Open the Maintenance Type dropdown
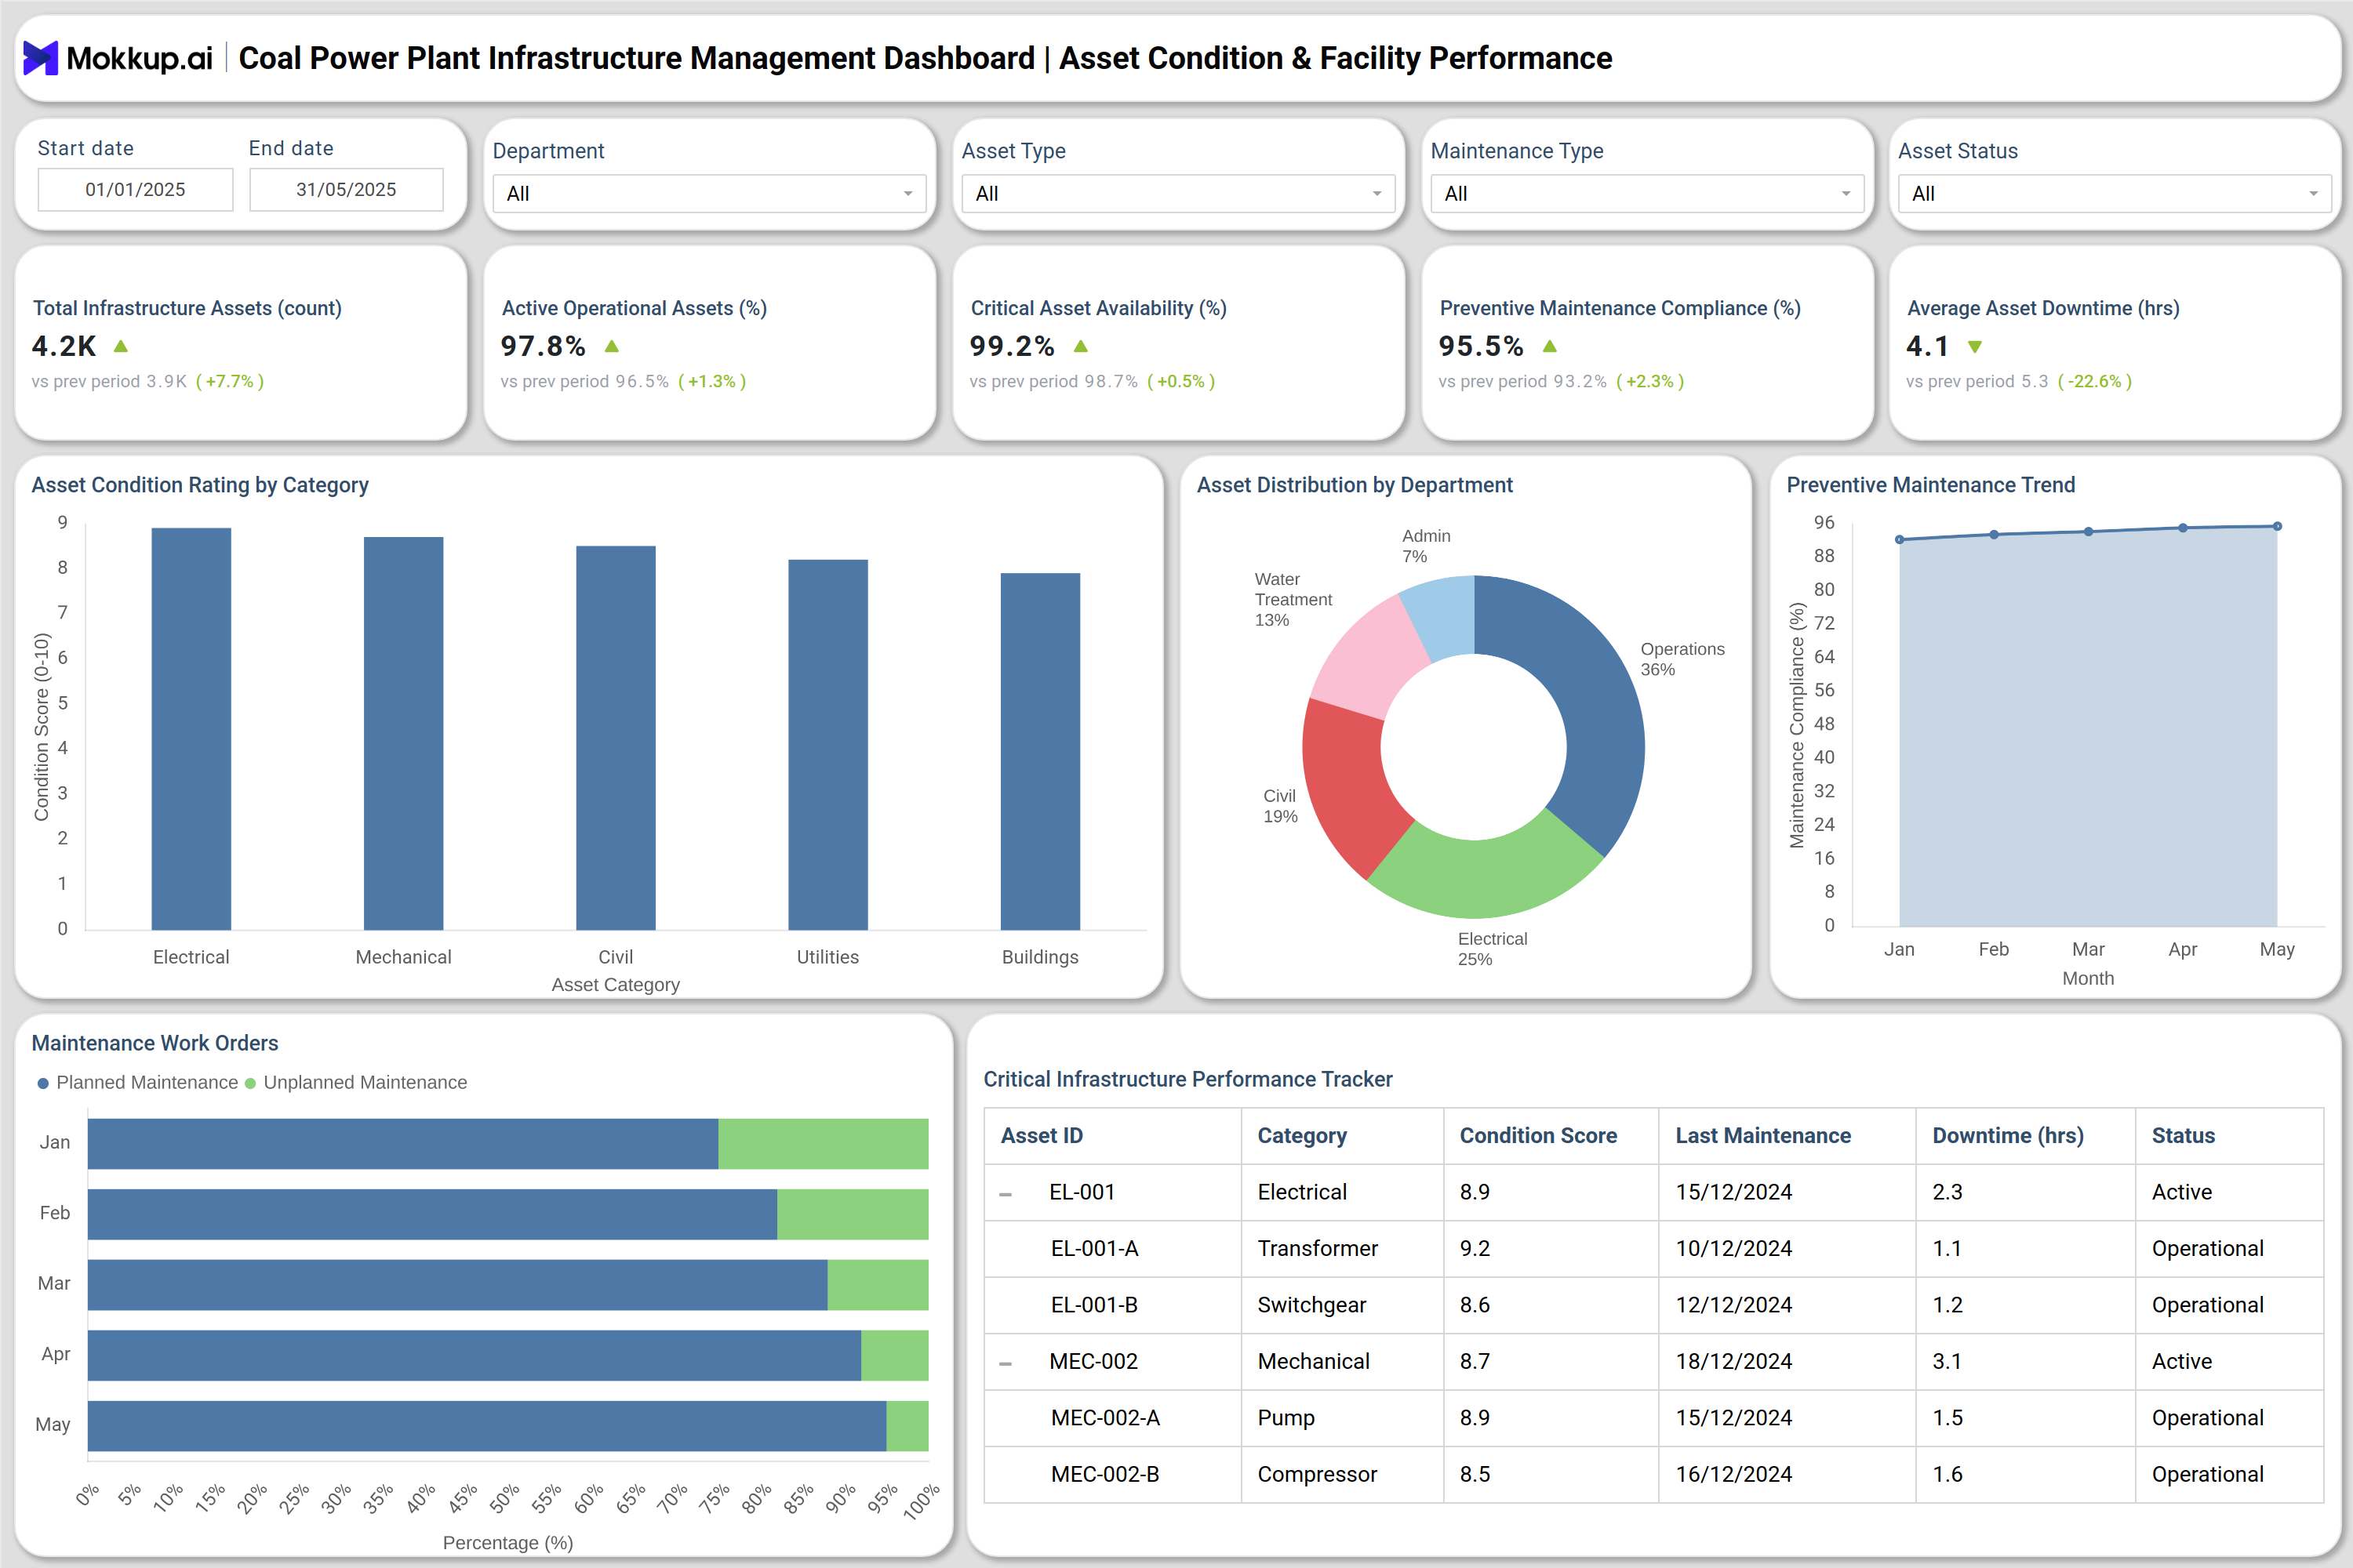This screenshot has width=2353, height=1568. (x=1646, y=193)
